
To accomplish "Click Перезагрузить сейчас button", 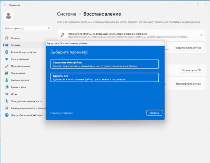I will tap(188, 84).
